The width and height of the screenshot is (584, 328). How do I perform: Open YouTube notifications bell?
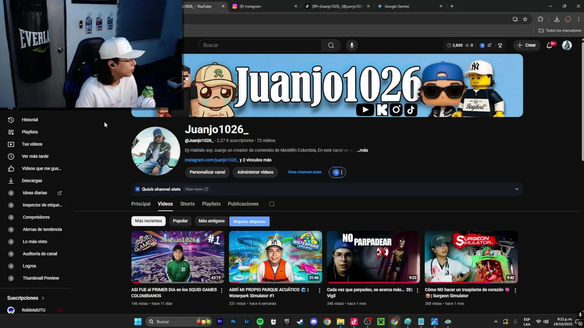point(549,45)
